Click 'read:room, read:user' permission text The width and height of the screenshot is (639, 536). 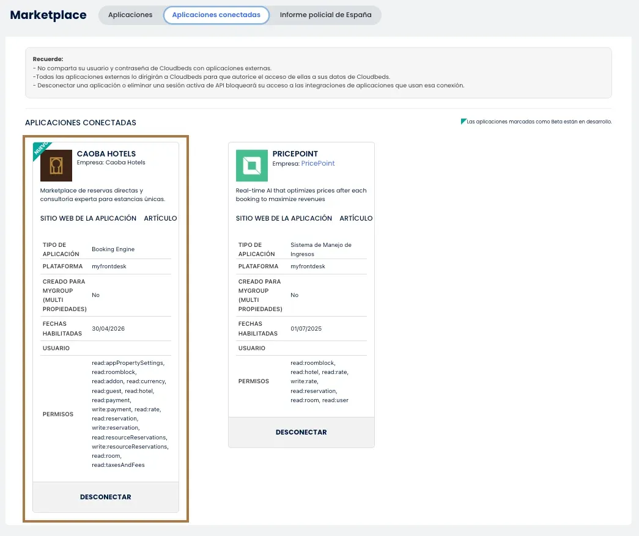pos(319,400)
